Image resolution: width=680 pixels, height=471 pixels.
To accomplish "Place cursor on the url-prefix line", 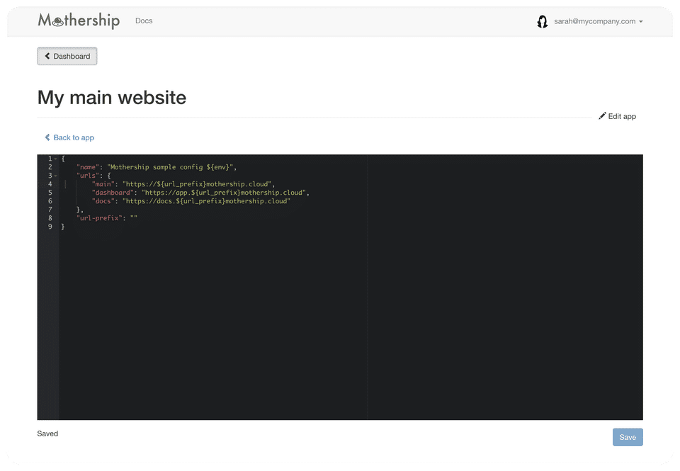I will coord(107,218).
